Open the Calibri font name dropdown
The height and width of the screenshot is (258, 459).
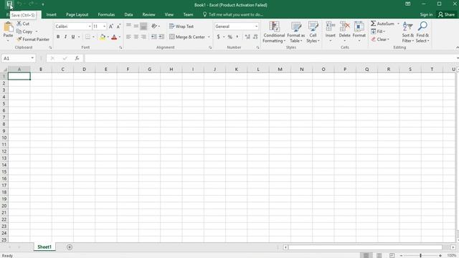click(x=90, y=27)
